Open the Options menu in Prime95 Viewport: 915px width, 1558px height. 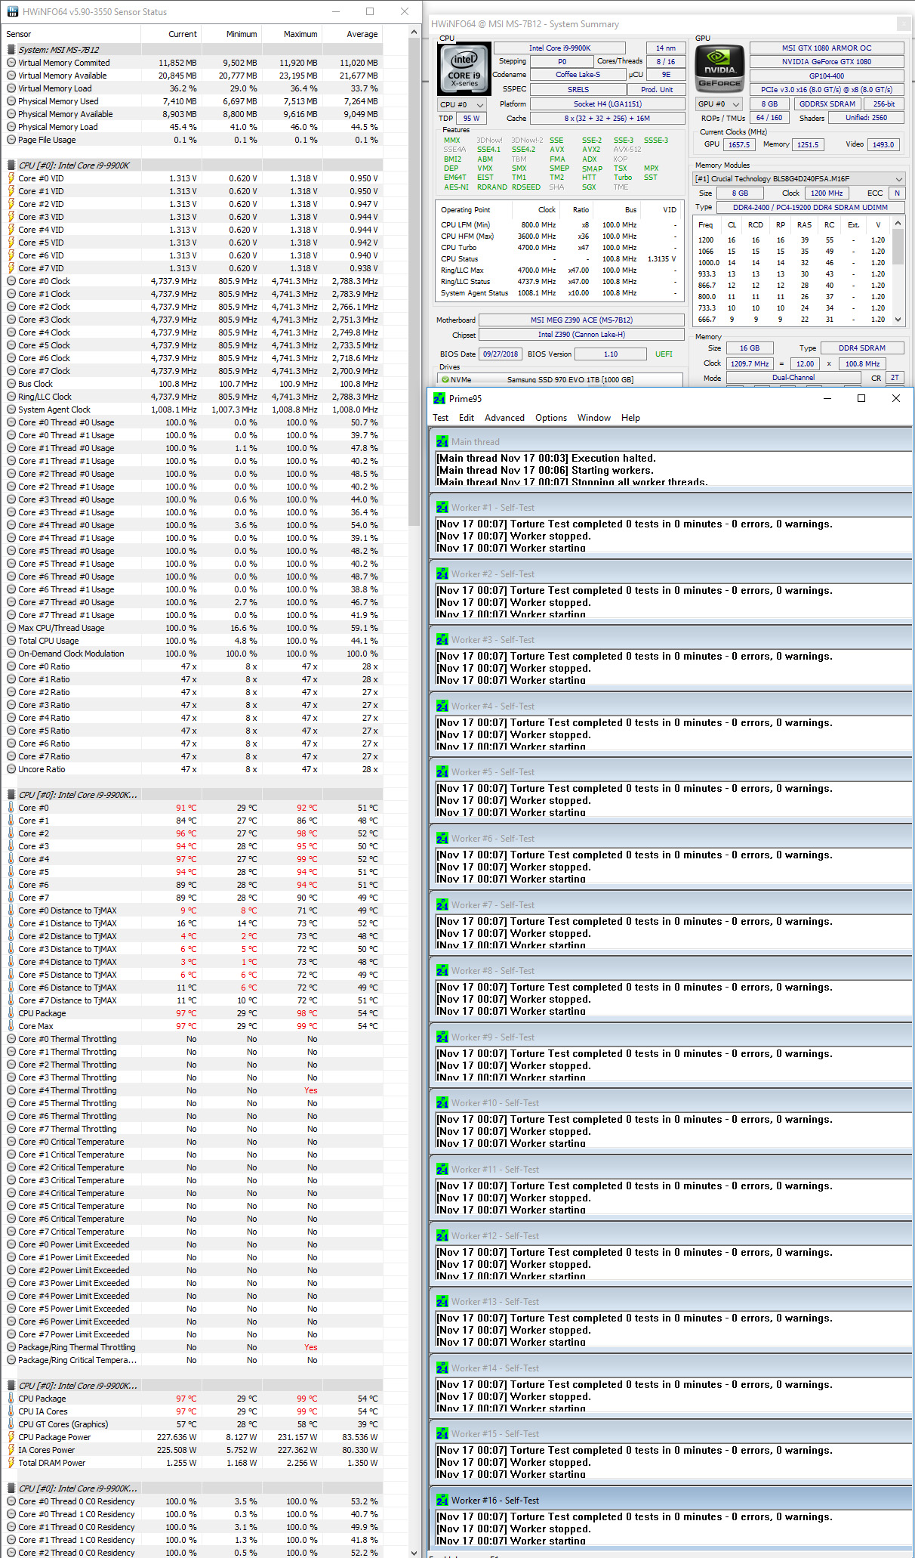click(x=551, y=418)
